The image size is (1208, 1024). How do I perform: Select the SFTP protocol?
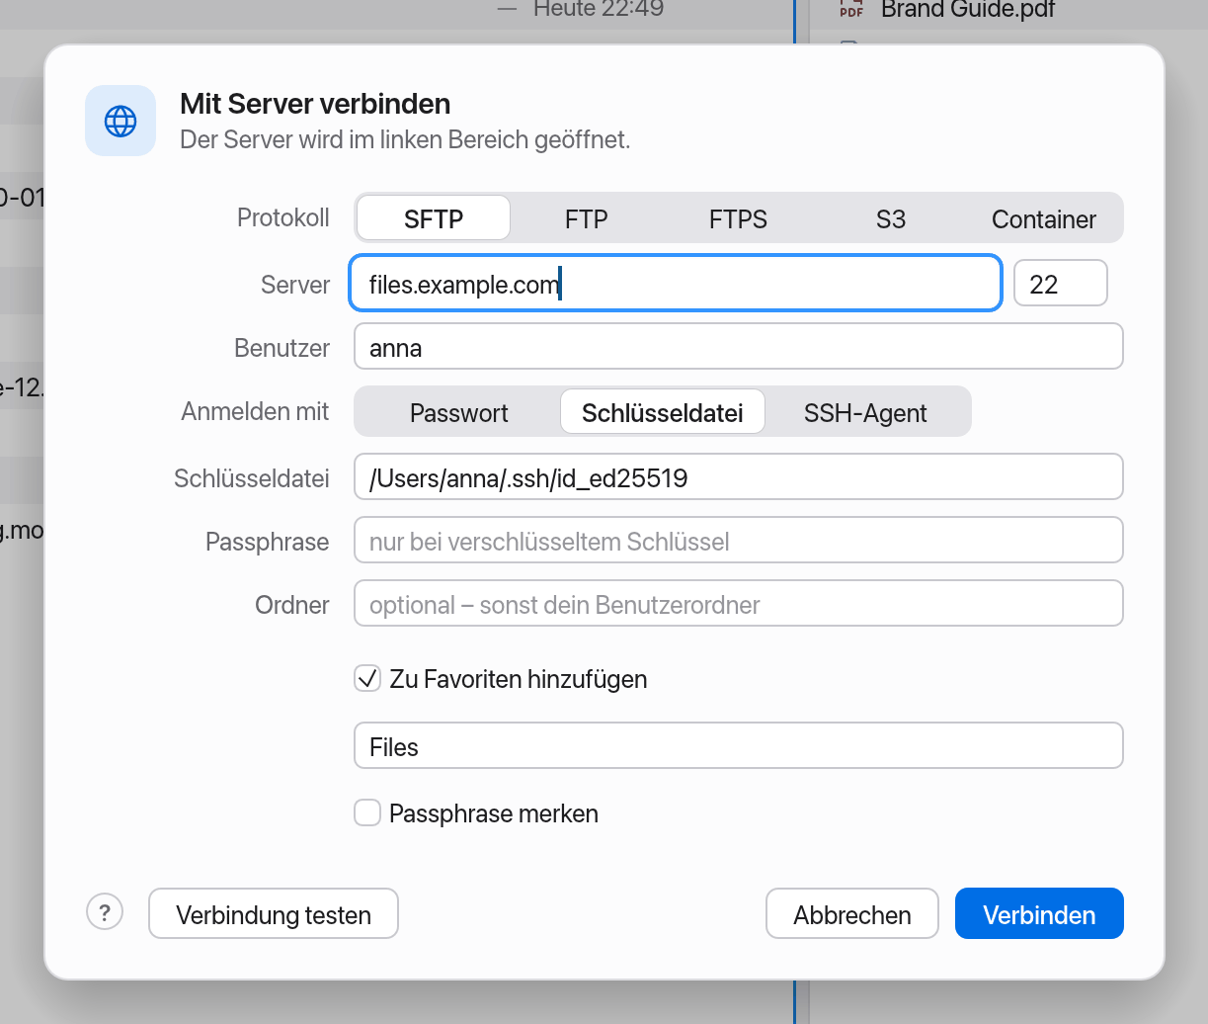pyautogui.click(x=434, y=218)
